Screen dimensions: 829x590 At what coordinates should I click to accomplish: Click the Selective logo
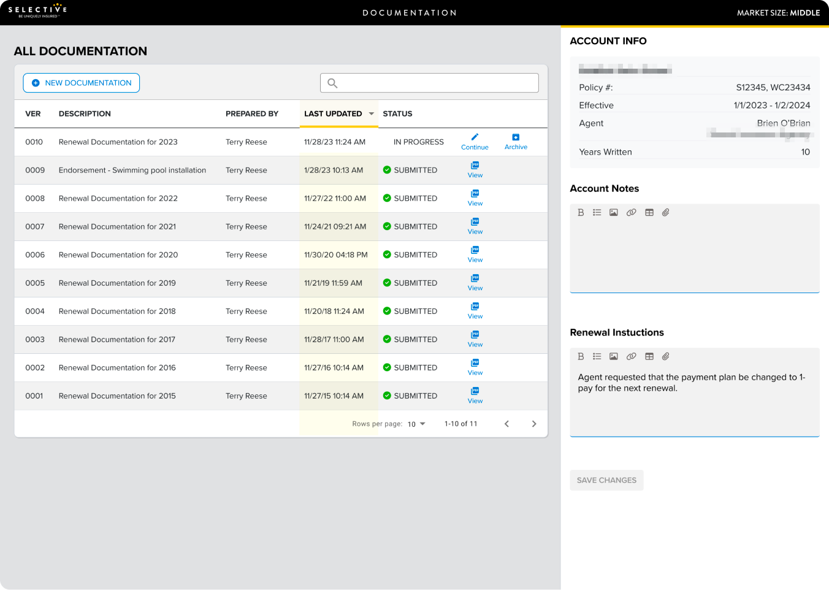click(x=37, y=10)
